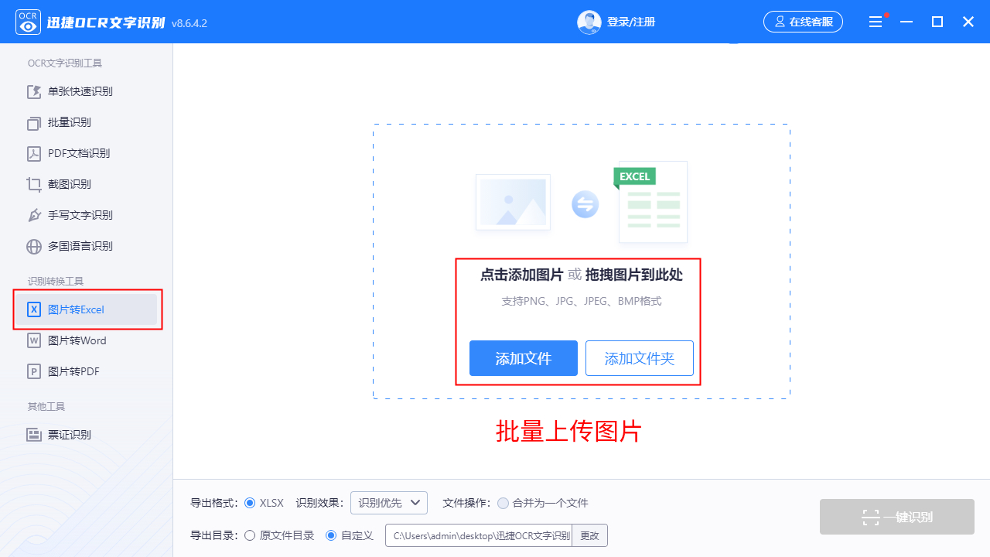Click the 迅捷OCR app logo icon
This screenshot has height=557, width=990.
click(x=28, y=22)
